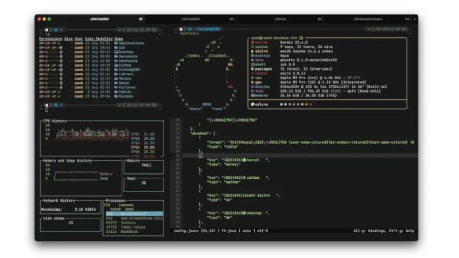Click the palette icon beside colors label

pos(252,104)
